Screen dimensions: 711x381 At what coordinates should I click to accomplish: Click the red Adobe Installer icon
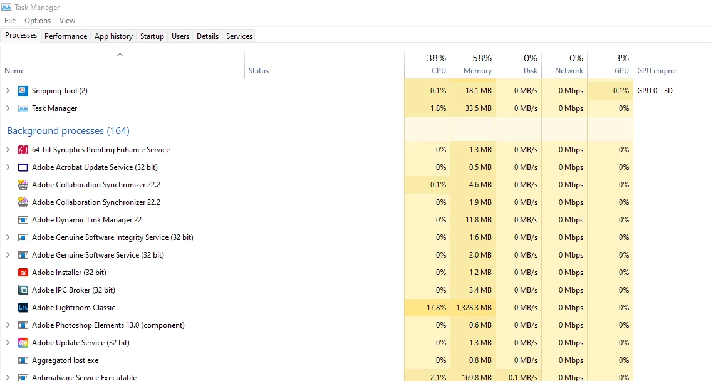[x=23, y=273]
